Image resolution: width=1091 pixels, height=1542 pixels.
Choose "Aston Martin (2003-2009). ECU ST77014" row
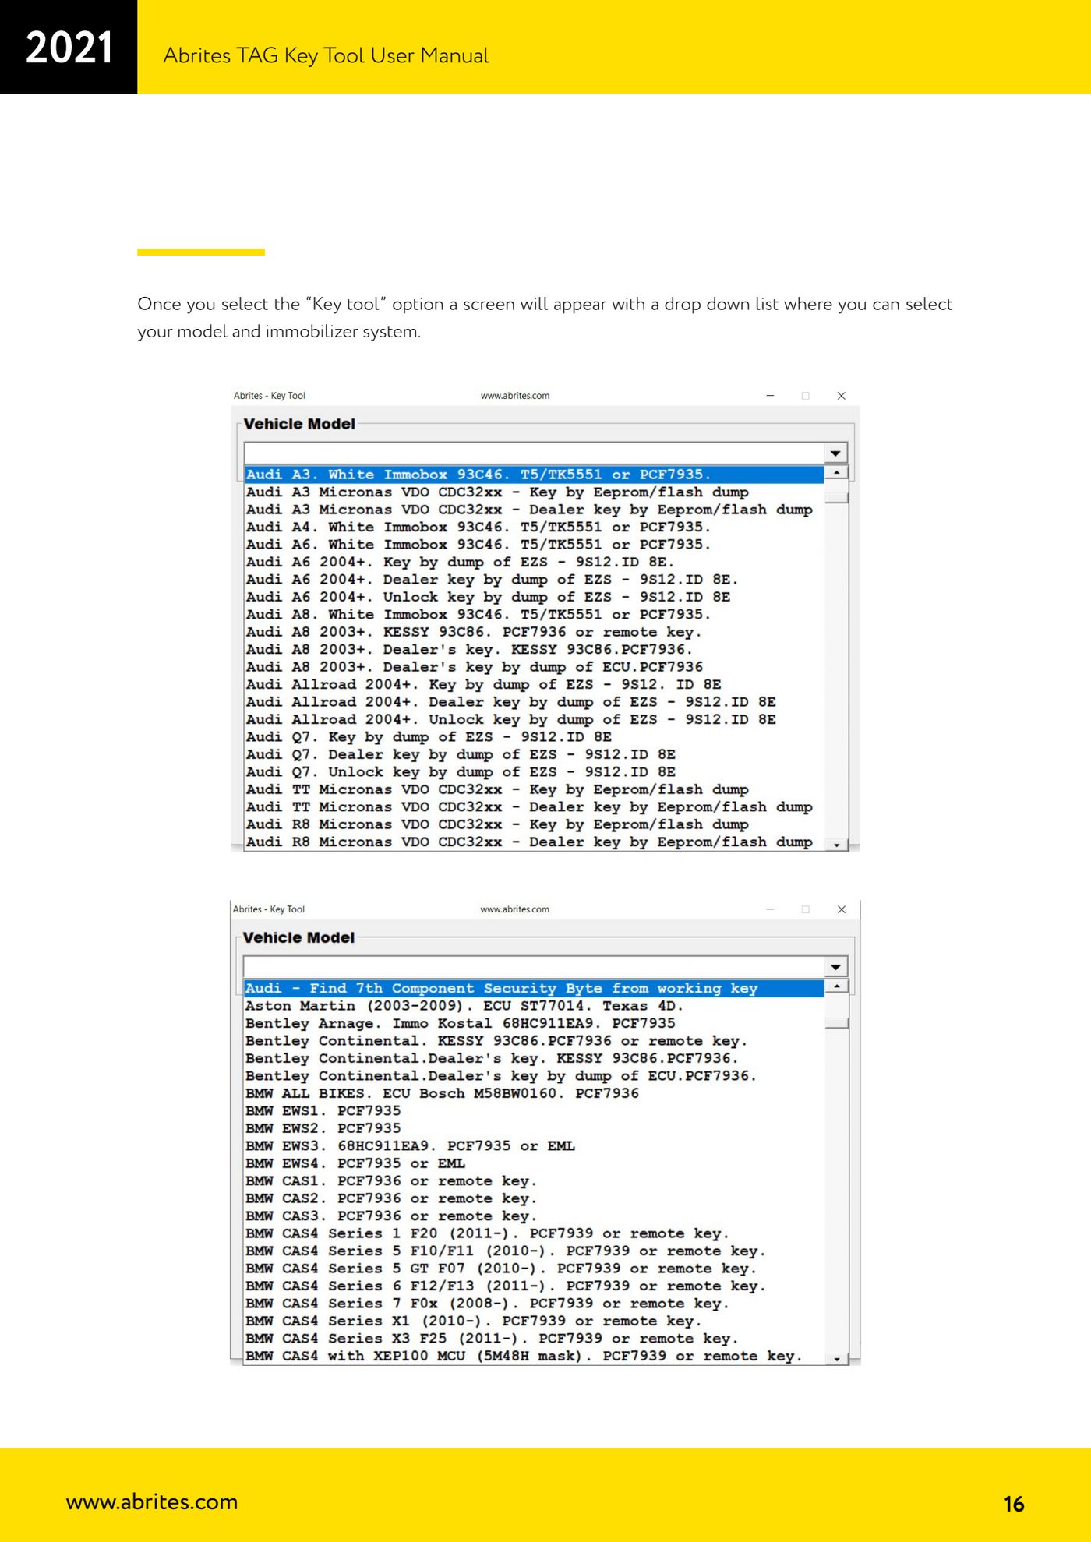tap(535, 1006)
